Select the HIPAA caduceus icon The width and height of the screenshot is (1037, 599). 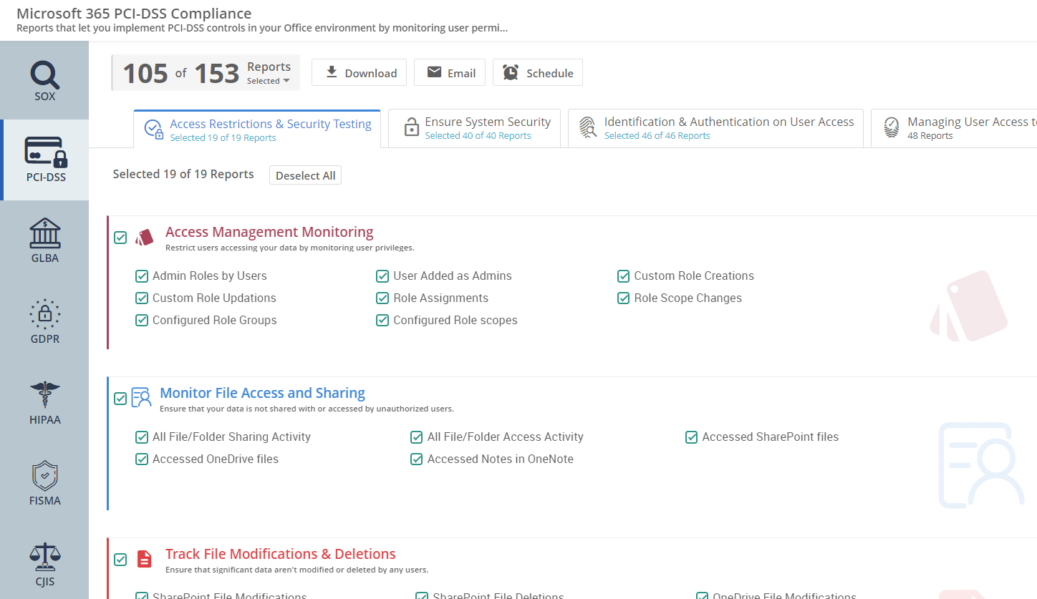(44, 395)
